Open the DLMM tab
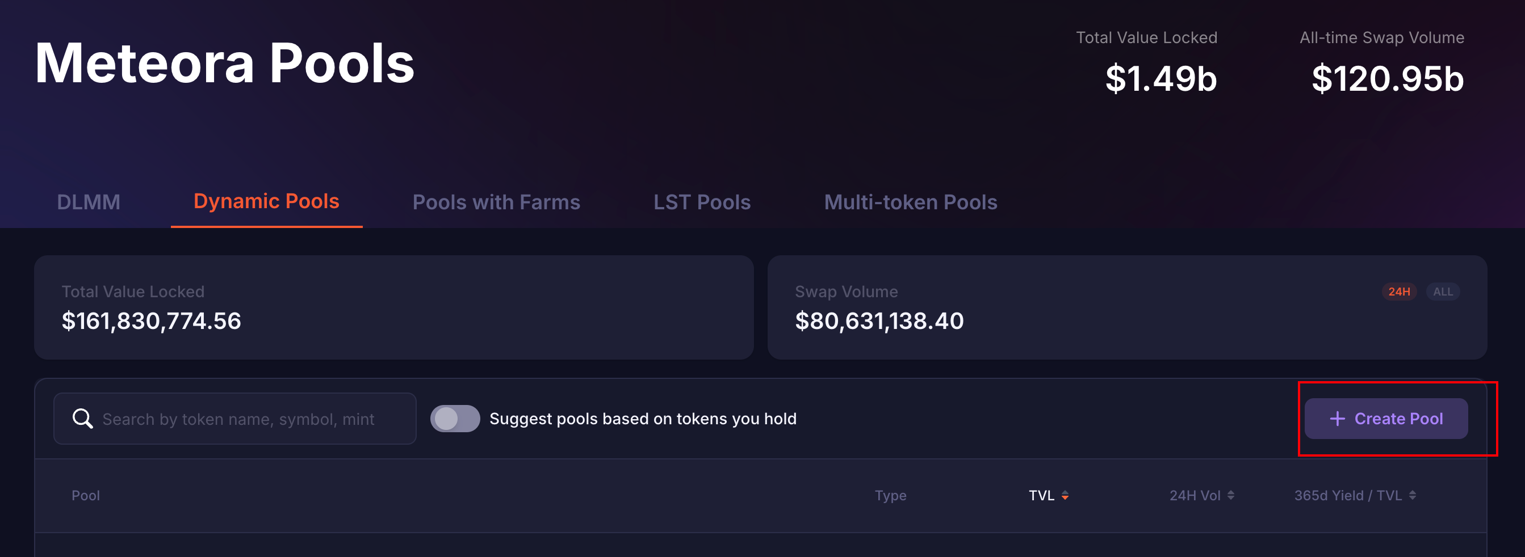This screenshot has height=557, width=1525. pos(89,202)
